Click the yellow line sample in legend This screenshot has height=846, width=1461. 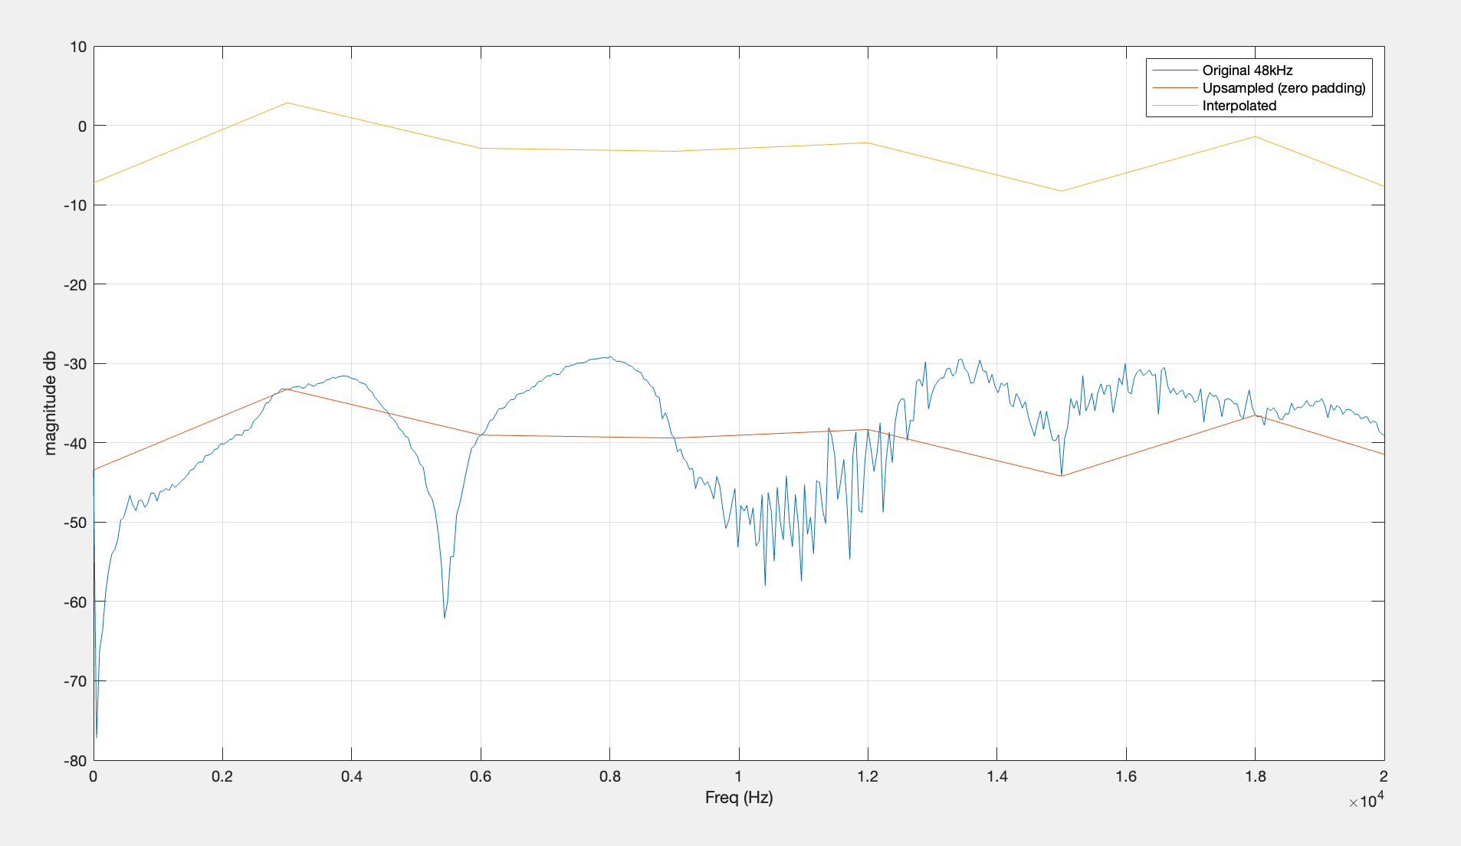click(x=1174, y=106)
